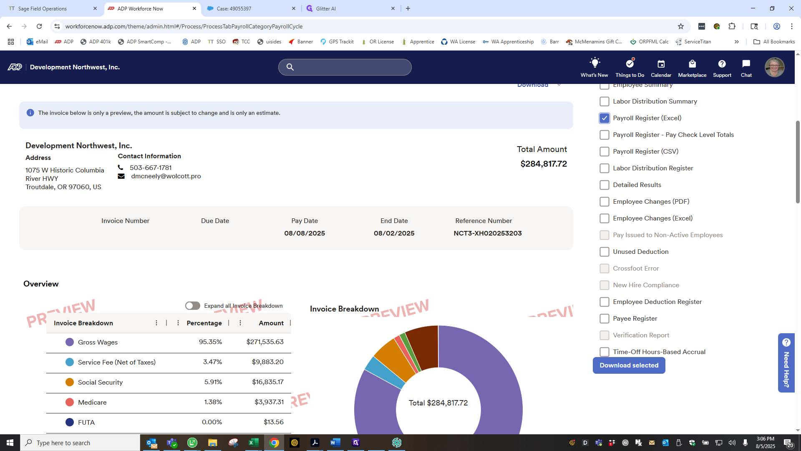Check Labor Distribution Register checkbox
The image size is (801, 451).
point(604,168)
